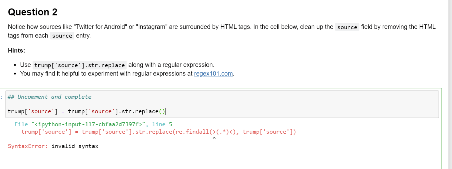Click the '## Uncomment and complete' comment line
Image resolution: width=452 pixels, height=169 pixels.
point(49,97)
